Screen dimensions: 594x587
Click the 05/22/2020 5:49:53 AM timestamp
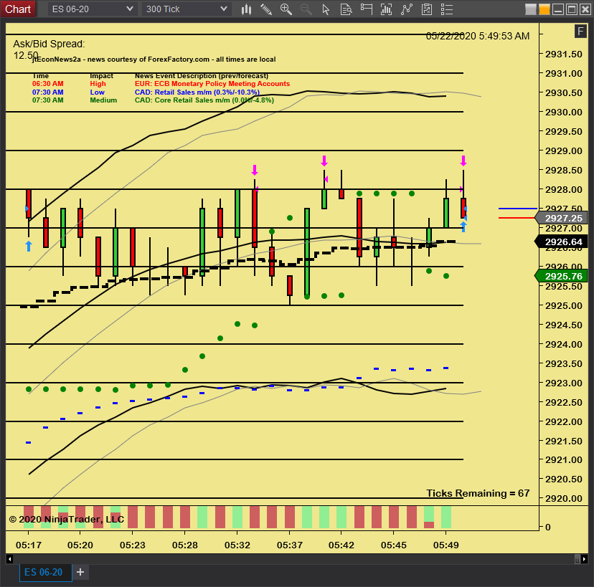click(x=478, y=36)
